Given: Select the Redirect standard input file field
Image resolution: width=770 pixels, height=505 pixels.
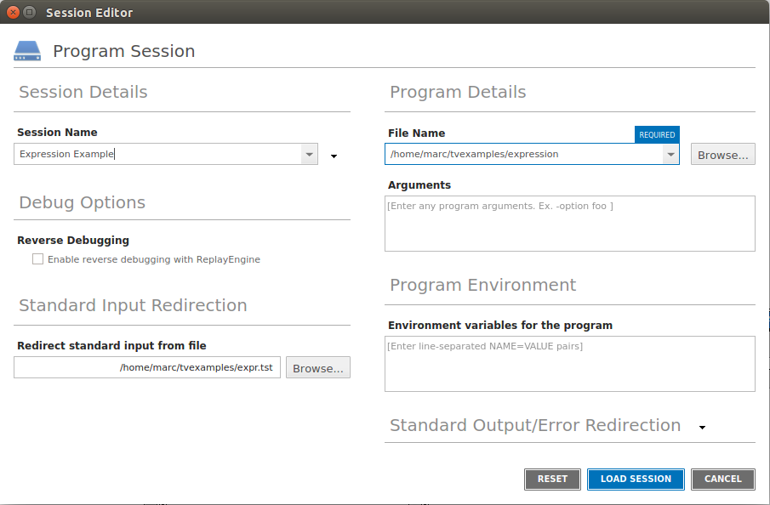Looking at the screenshot, I should pyautogui.click(x=147, y=367).
